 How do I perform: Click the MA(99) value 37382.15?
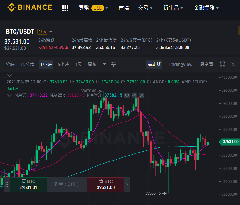tap(113, 95)
